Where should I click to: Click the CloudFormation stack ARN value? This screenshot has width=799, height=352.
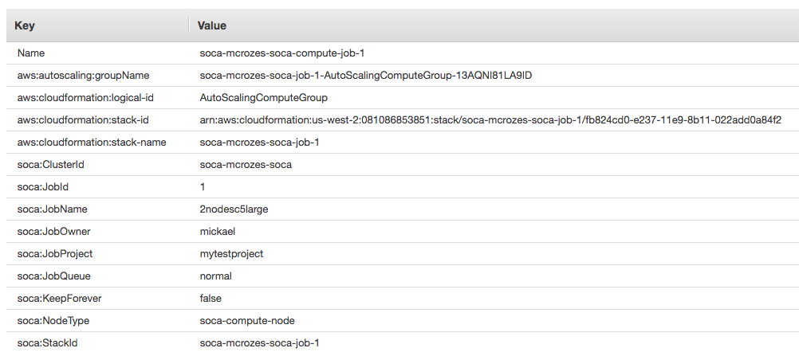490,120
